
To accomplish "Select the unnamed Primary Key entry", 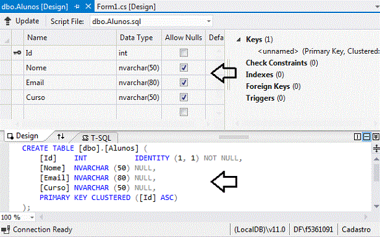I will pyautogui.click(x=319, y=51).
